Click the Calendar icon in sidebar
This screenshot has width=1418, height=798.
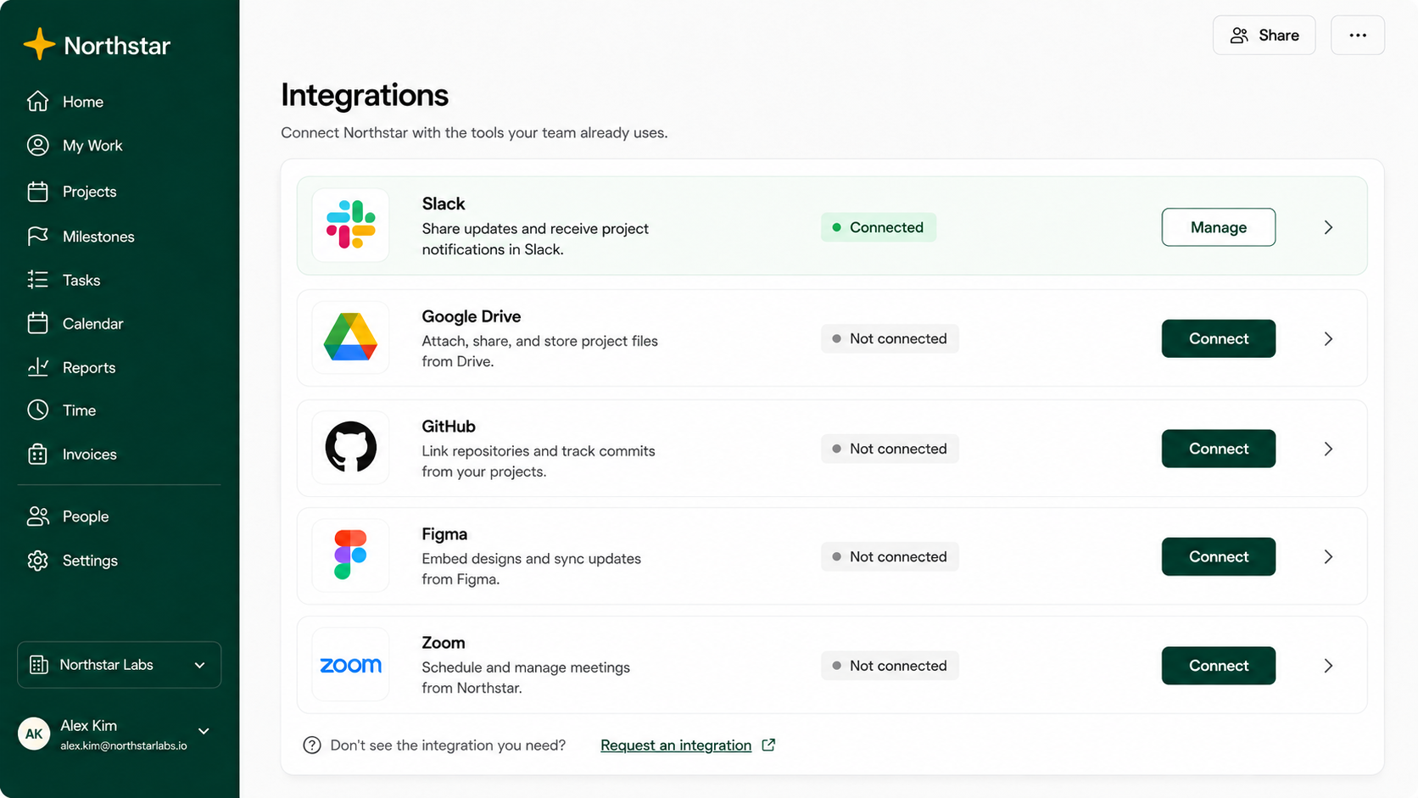click(x=37, y=323)
